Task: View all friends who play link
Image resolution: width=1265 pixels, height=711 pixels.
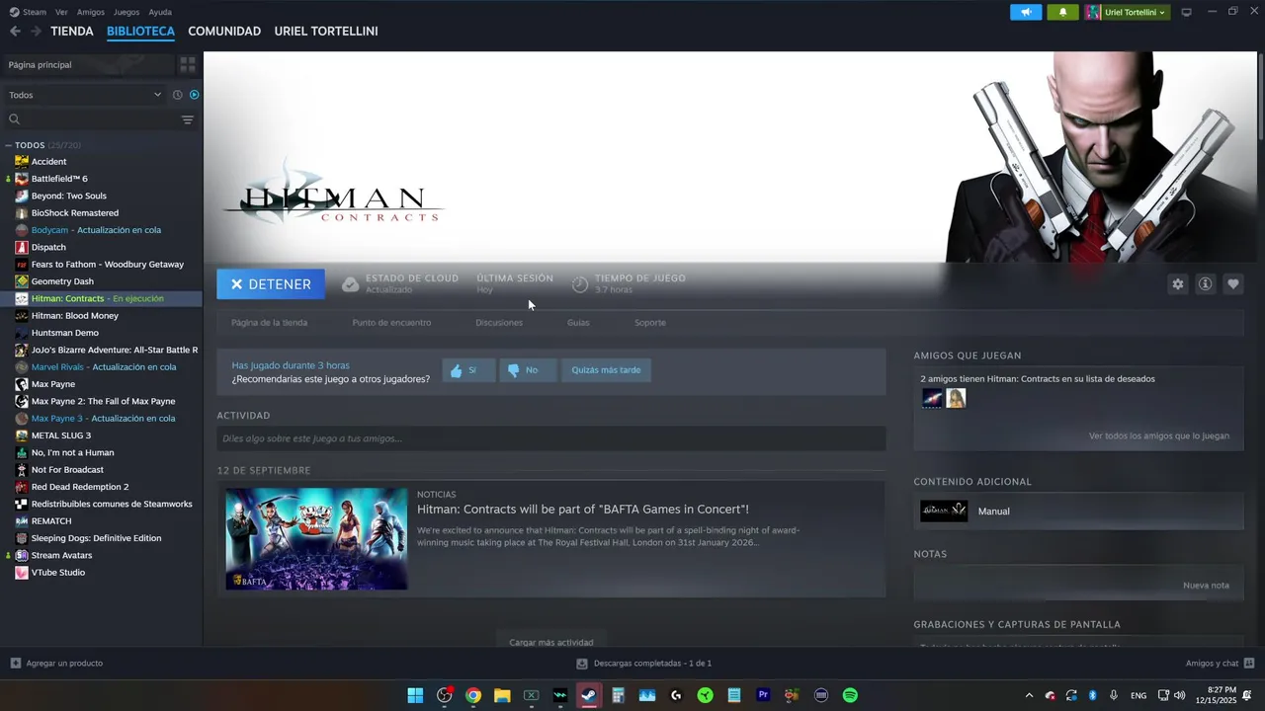Action: [x=1159, y=435]
